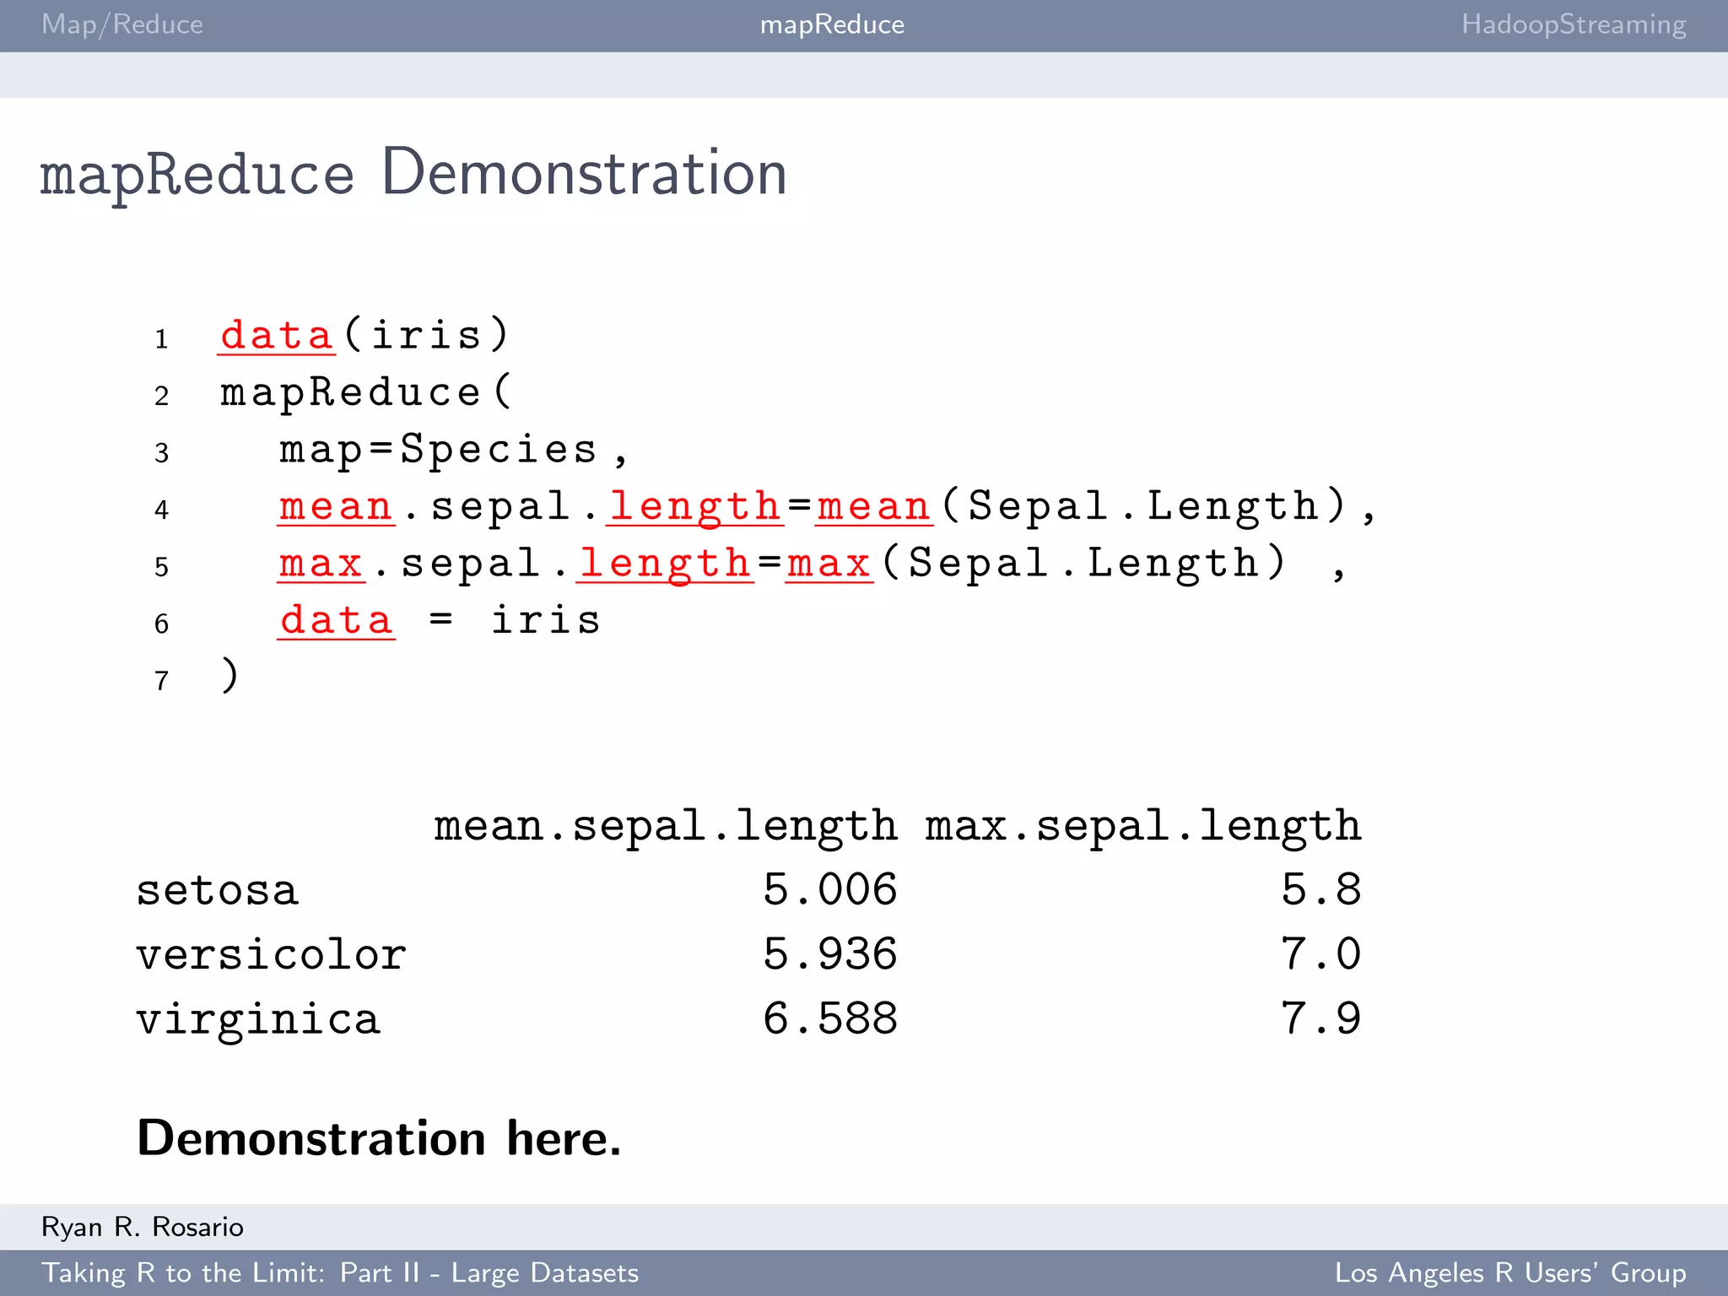Open the Map/Reduce section in header
Viewport: 1728px width, 1296px height.
[122, 24]
